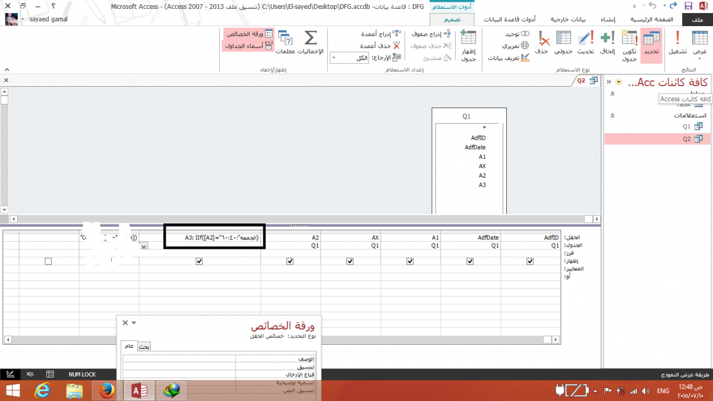713x401 pixels.
Task: Select the Q2 document tab
Action: pos(586,81)
